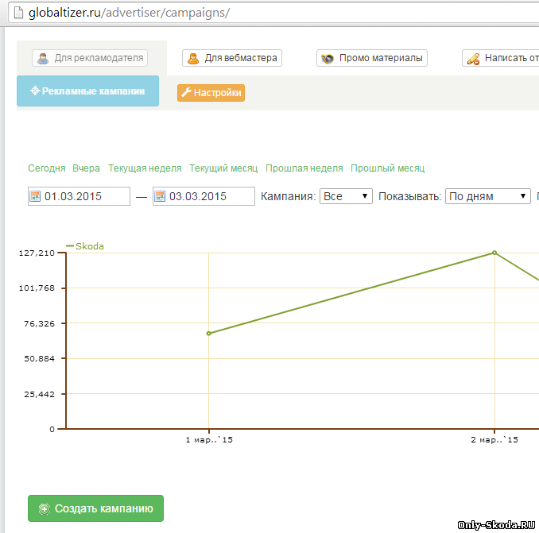
Task: Open the Показывать dropdown По дням
Action: click(x=488, y=196)
